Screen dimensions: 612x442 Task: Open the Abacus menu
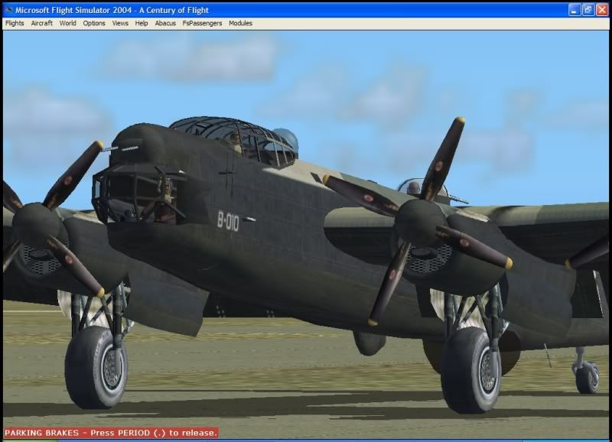click(165, 24)
